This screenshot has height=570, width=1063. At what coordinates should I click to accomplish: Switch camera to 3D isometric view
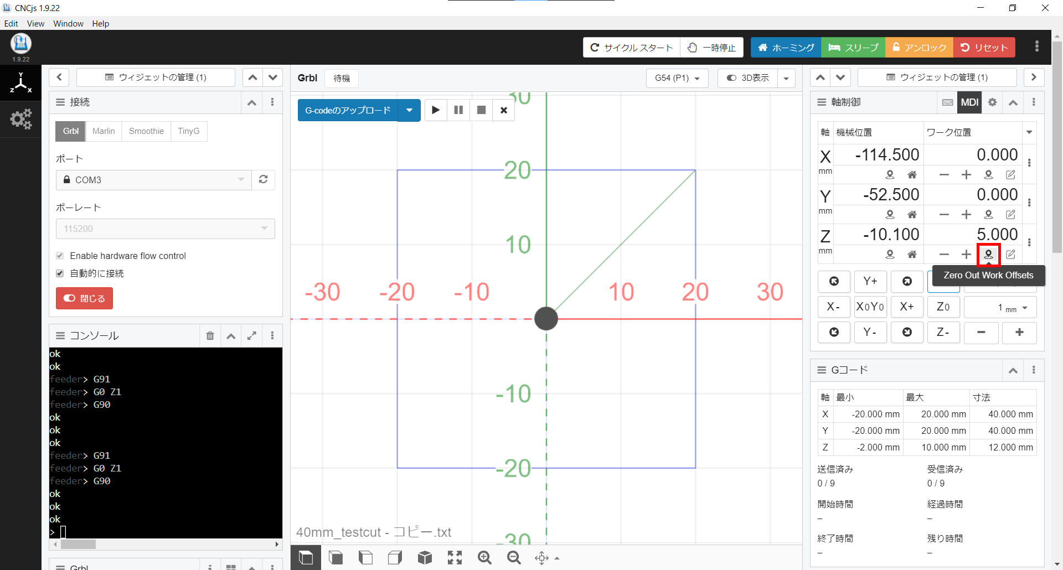(425, 557)
